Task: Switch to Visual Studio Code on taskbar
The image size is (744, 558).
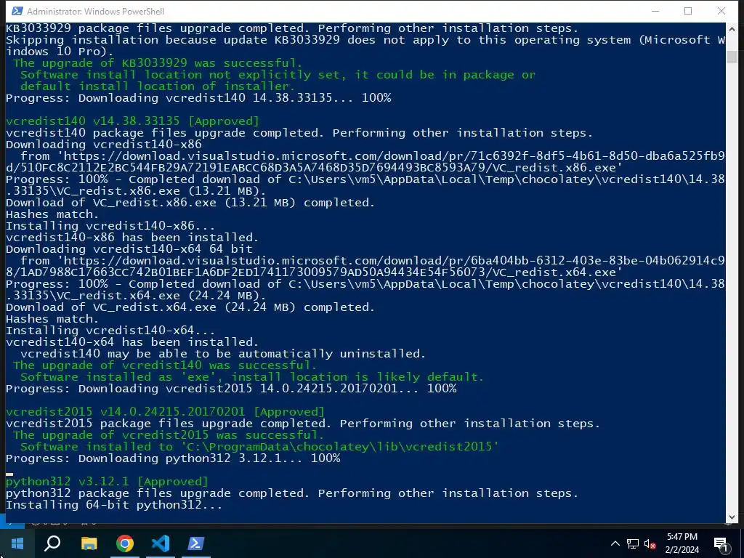Action: tap(161, 543)
